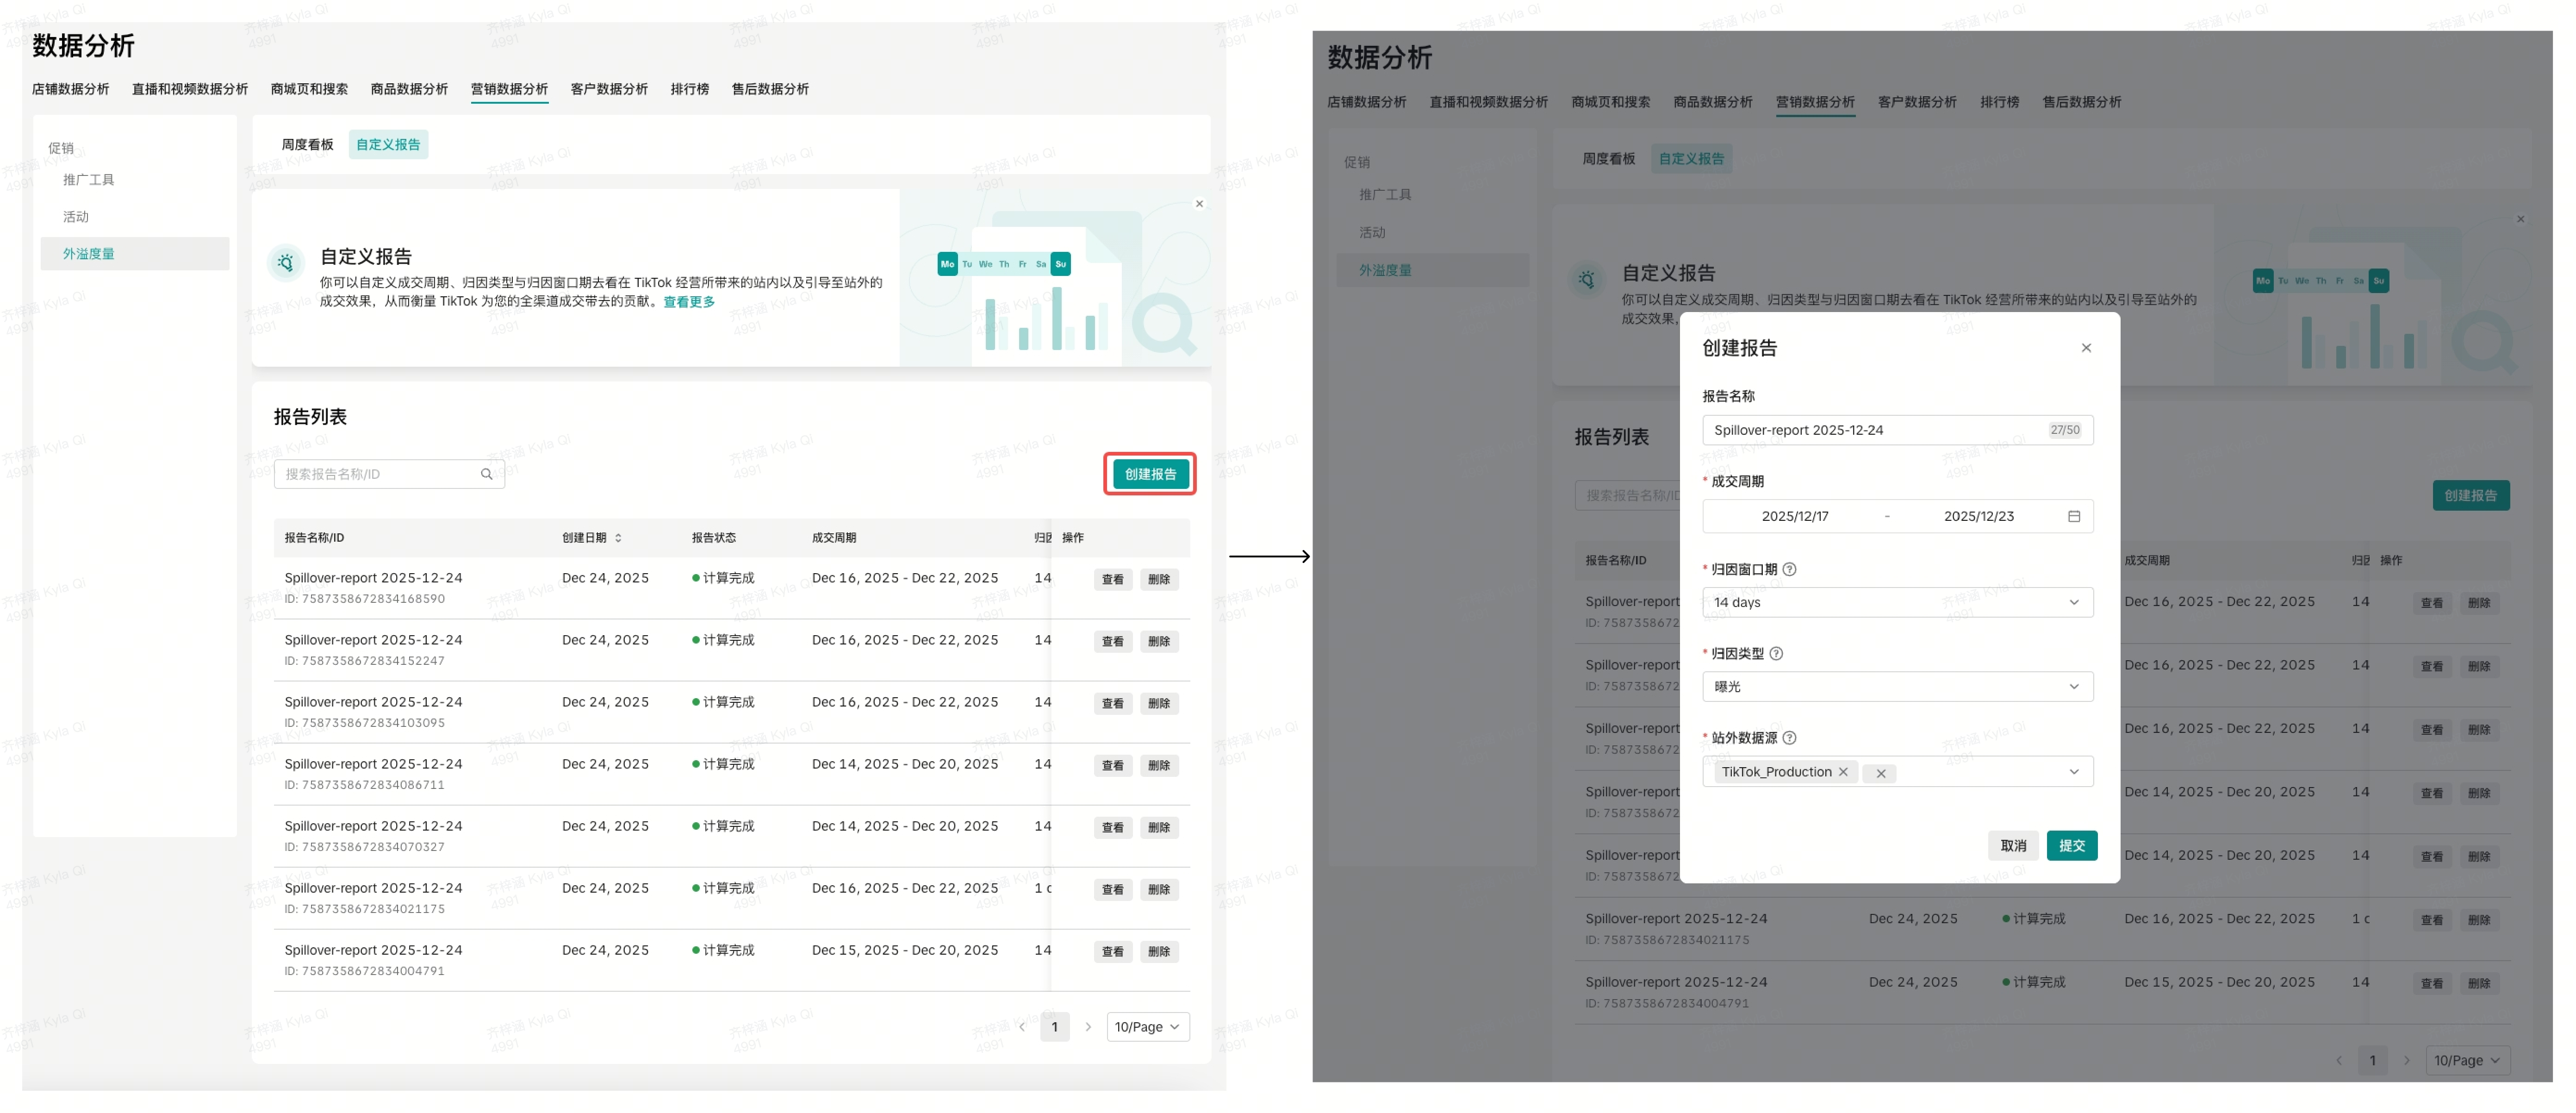2576x1113 pixels.
Task: Open the calendar icon in 成交周期 field
Action: [x=2073, y=516]
